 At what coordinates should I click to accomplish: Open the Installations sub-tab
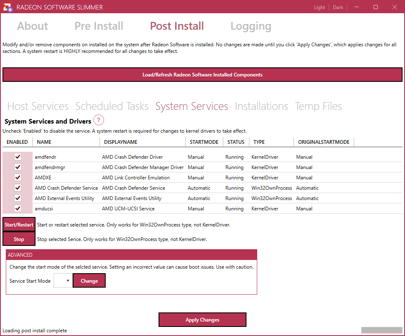click(x=261, y=106)
